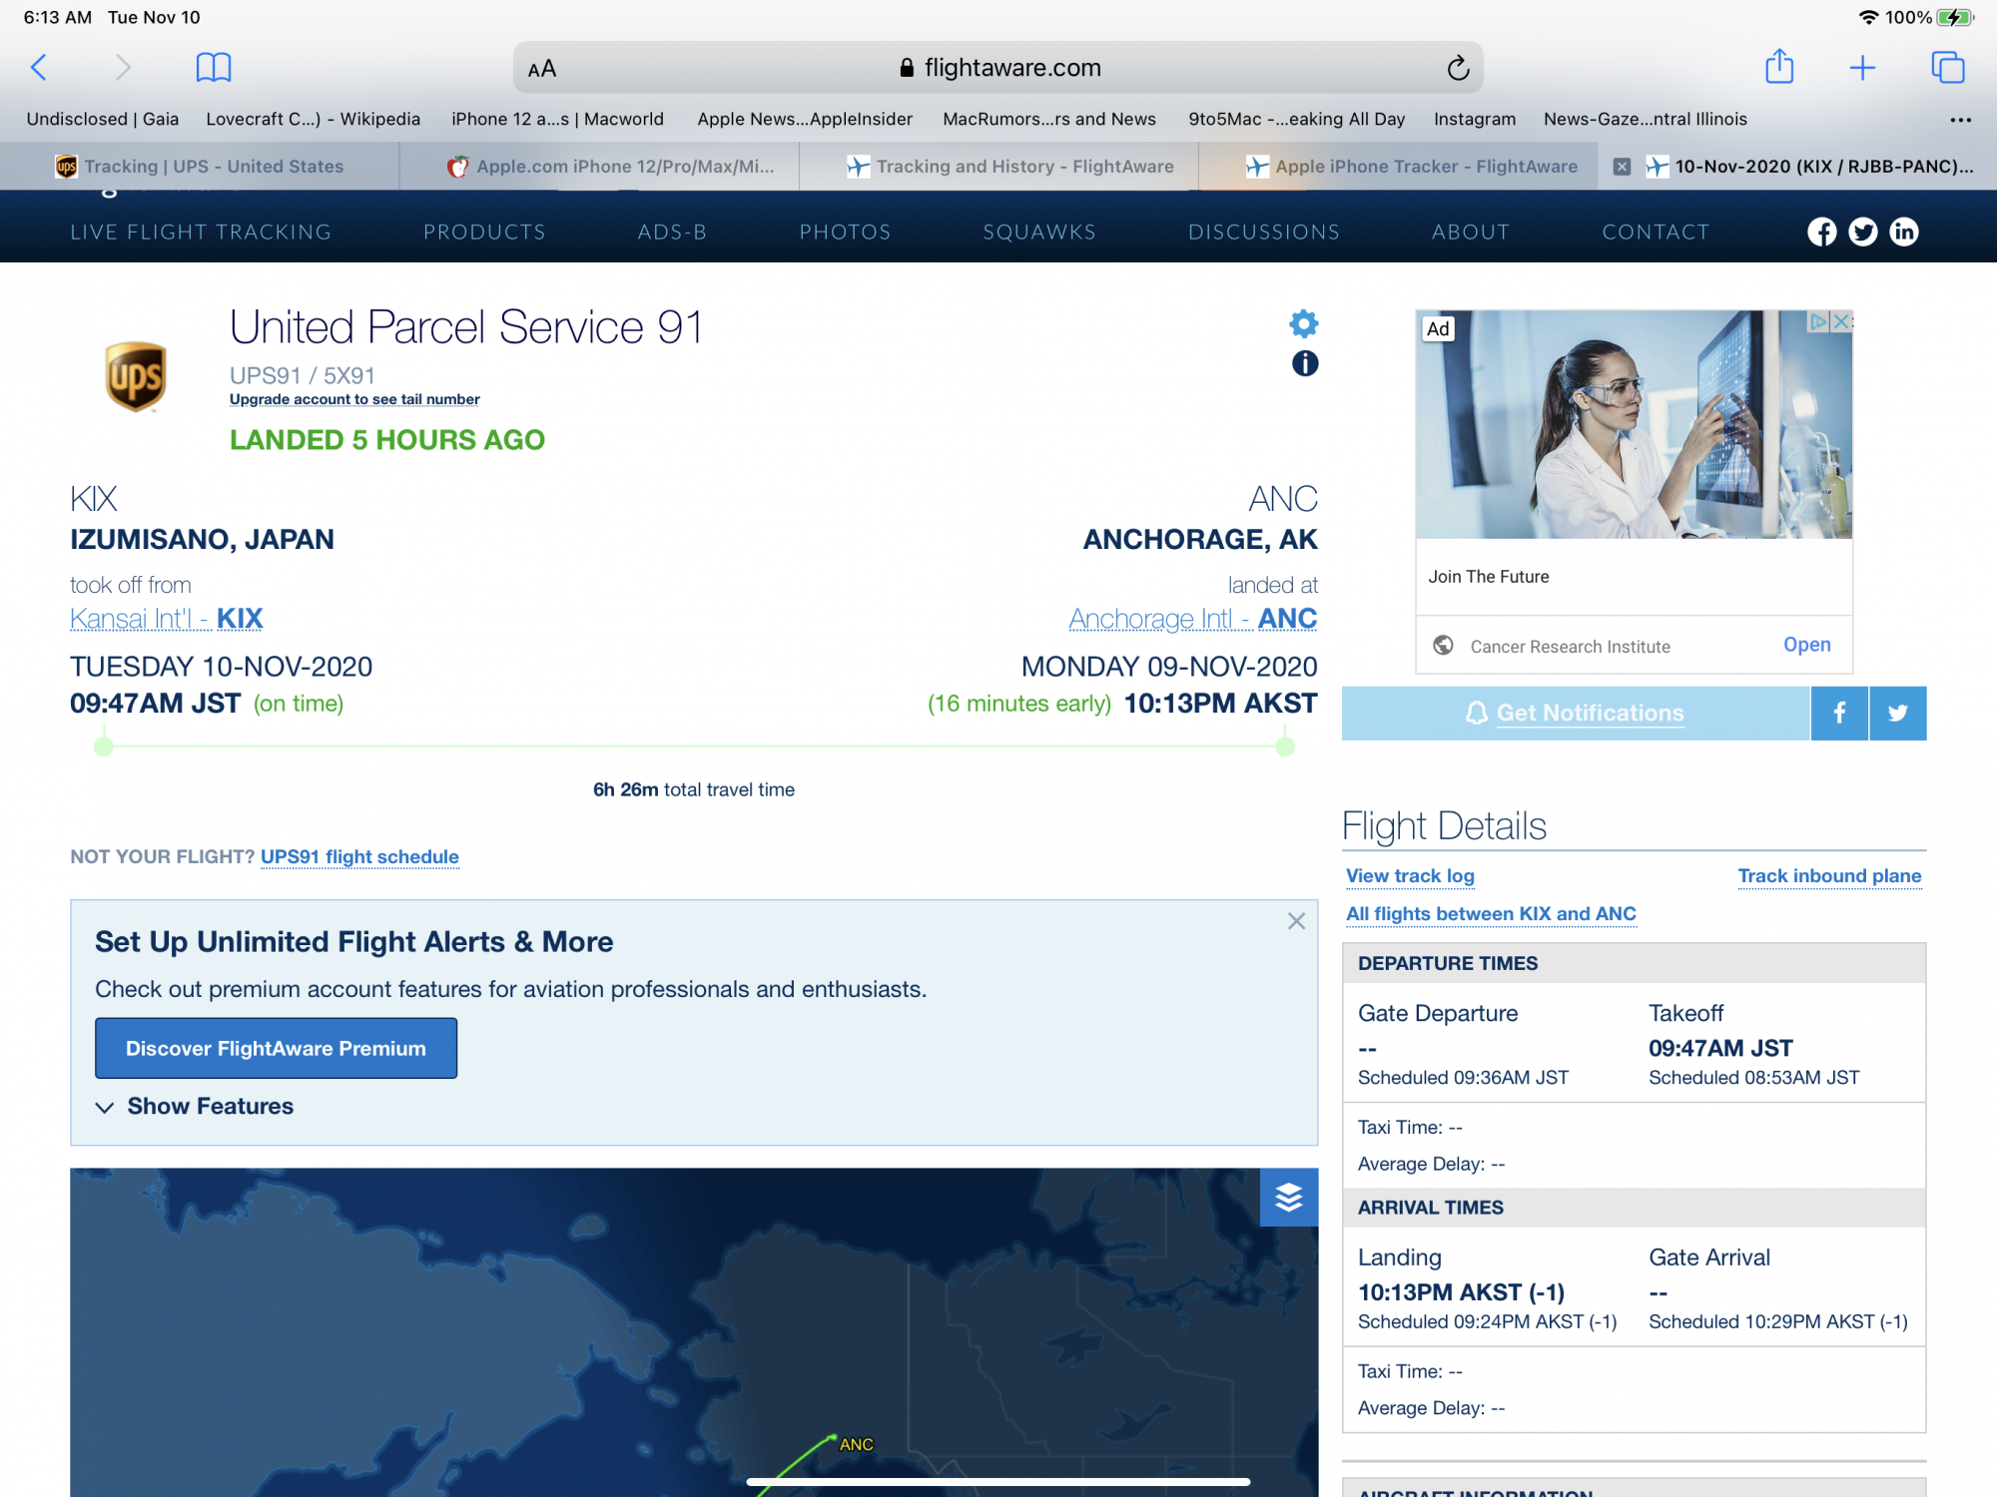Screen dimensions: 1997x1497
Task: Open Products menu
Action: 484,232
